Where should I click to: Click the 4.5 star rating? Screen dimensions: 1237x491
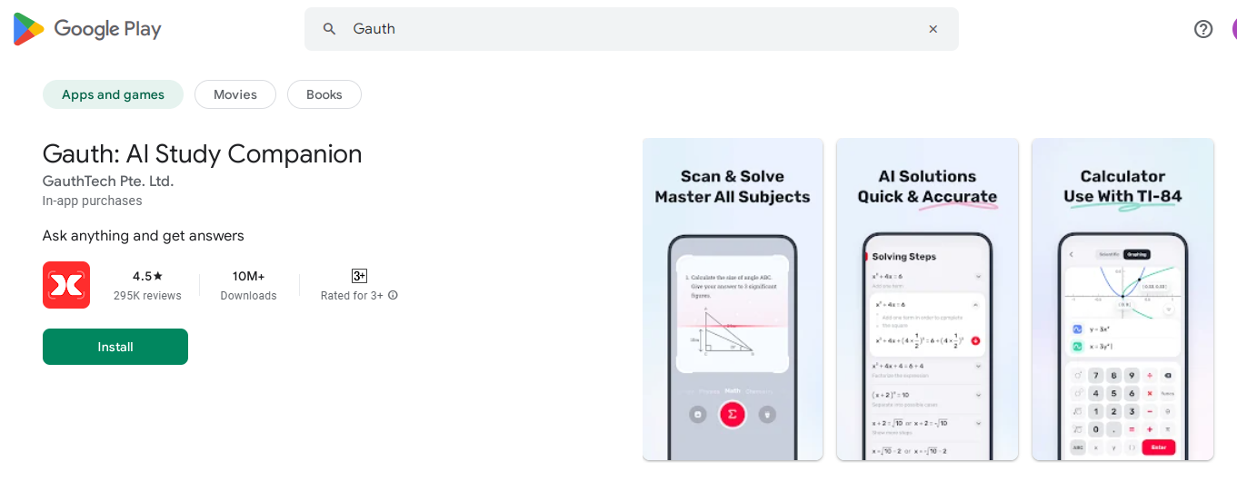tap(147, 276)
